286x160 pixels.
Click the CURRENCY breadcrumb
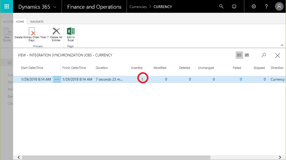[x=163, y=7]
